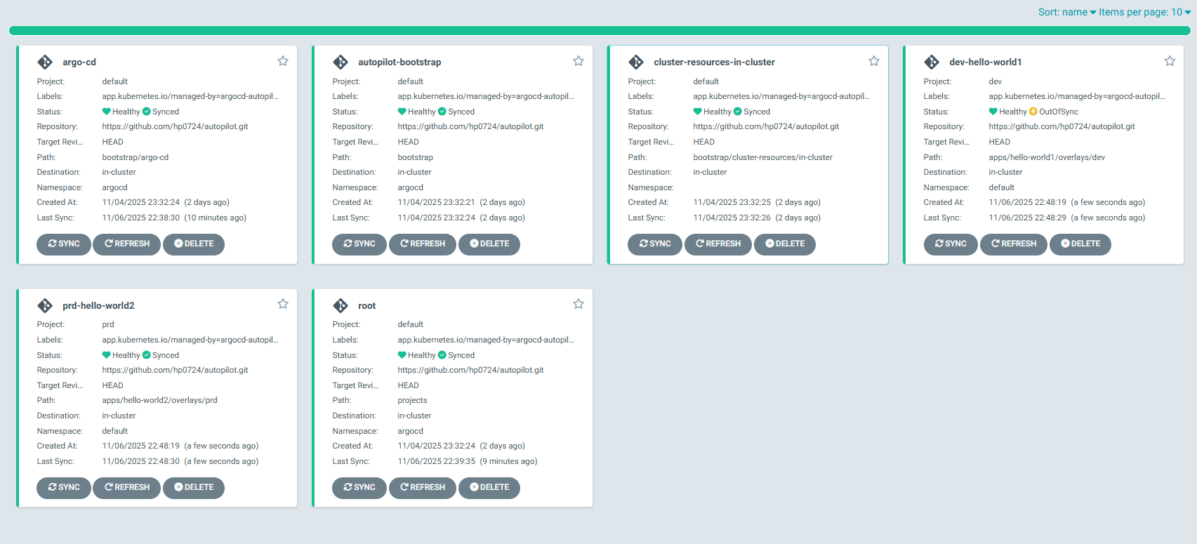
Task: Click the label value on prd-hello-world2 card
Action: tap(190, 340)
